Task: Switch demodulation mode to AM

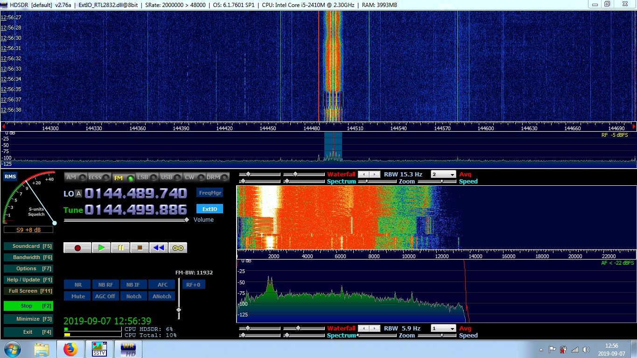Action: (x=76, y=177)
